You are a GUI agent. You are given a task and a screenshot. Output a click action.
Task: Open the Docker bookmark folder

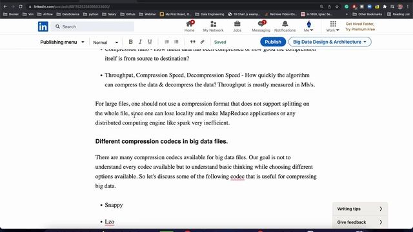(11, 14)
